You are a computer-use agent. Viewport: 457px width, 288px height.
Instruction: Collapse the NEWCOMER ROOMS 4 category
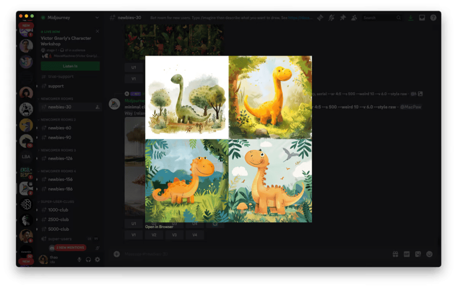pos(58,171)
